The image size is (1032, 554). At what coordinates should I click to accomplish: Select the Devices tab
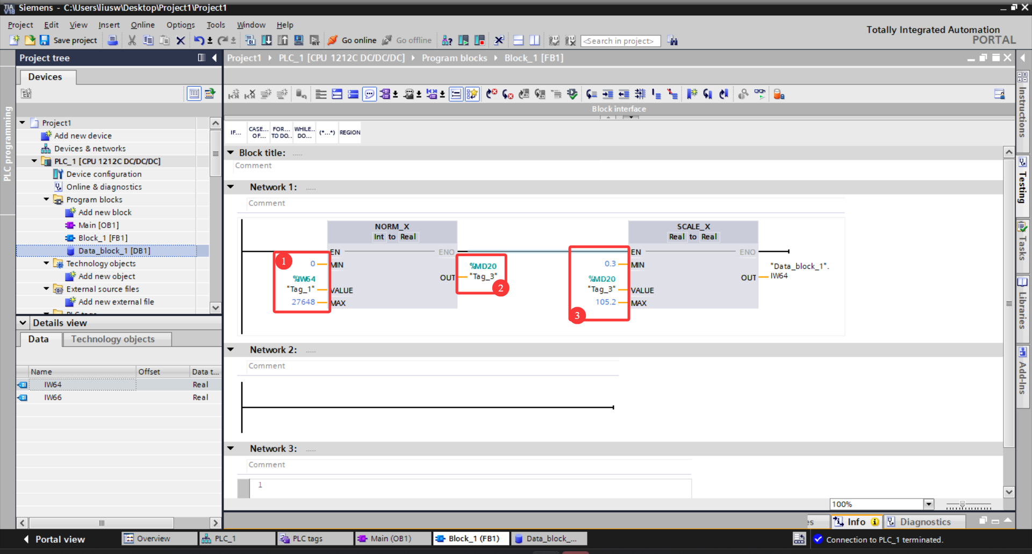pyautogui.click(x=45, y=77)
